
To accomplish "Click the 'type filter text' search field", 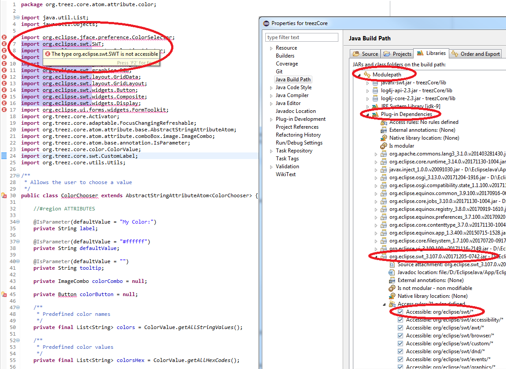I will (302, 37).
